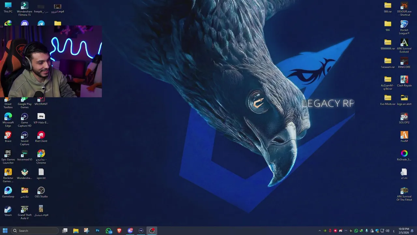This screenshot has height=235, width=417.
Task: Launch the Grand Theft Auto V shortcut
Action: [x=24, y=212]
